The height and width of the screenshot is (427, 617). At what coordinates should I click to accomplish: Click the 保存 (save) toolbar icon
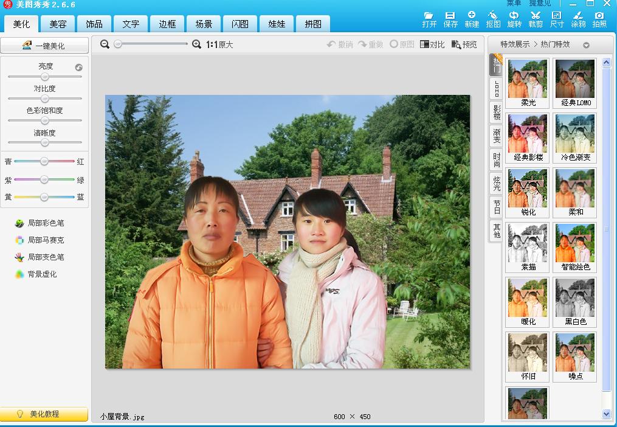pyautogui.click(x=450, y=19)
